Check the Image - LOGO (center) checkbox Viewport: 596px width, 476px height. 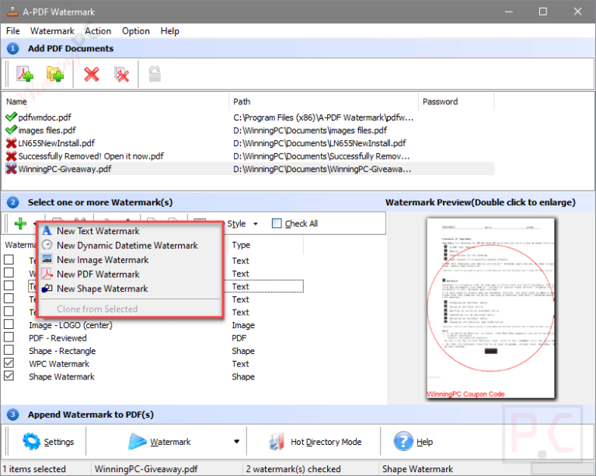(9, 324)
